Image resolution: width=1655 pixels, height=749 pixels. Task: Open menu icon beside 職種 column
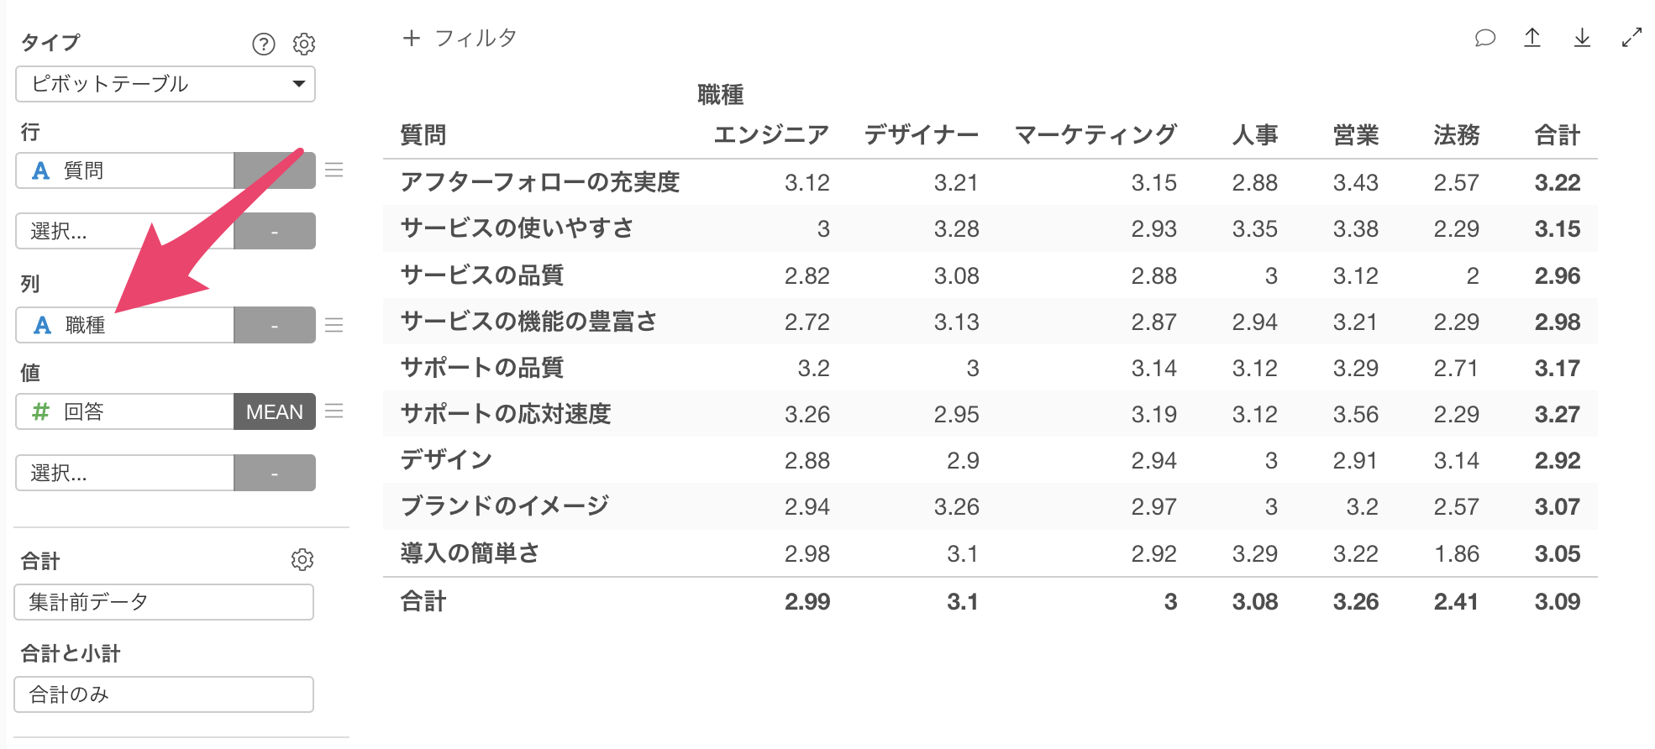pyautogui.click(x=334, y=325)
